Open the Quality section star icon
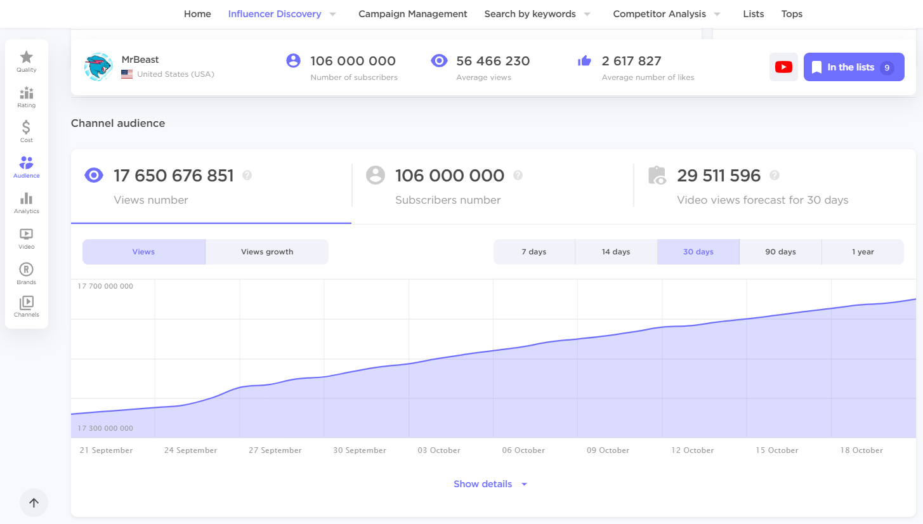923x524 pixels. pyautogui.click(x=26, y=57)
